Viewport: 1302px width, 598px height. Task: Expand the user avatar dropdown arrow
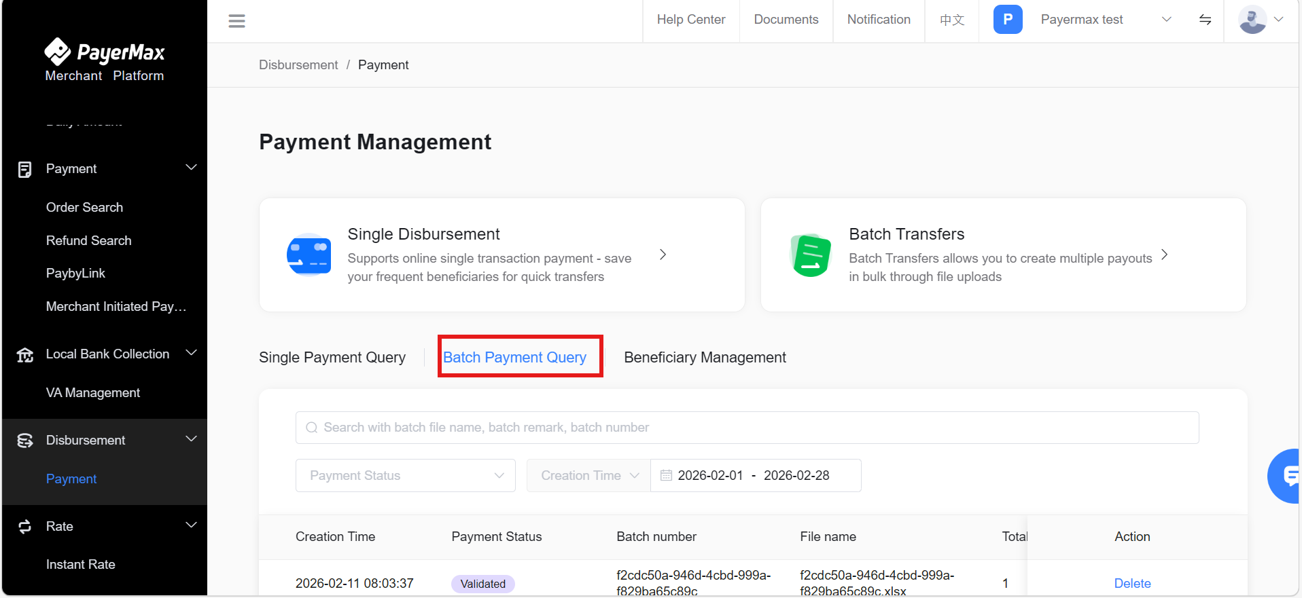1279,20
